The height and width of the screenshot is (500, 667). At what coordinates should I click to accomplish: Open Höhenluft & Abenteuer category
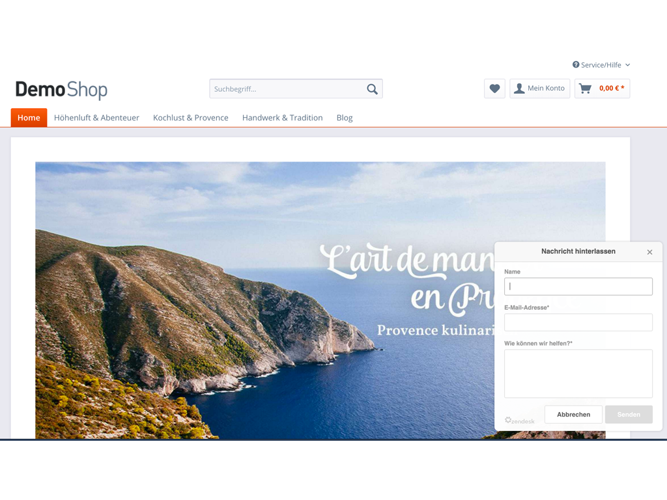tap(96, 118)
